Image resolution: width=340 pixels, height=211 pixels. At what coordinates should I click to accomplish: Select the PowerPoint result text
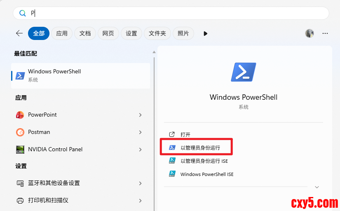tap(42, 115)
